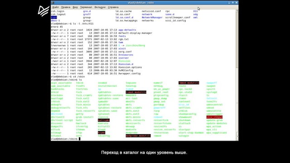
Task: Maximize the terminal window
Action: pyautogui.click(x=232, y=3)
